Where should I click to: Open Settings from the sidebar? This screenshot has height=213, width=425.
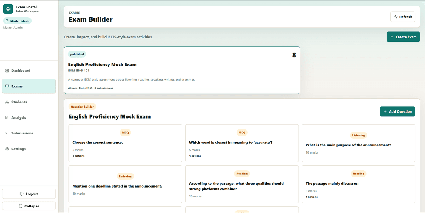(x=29, y=149)
